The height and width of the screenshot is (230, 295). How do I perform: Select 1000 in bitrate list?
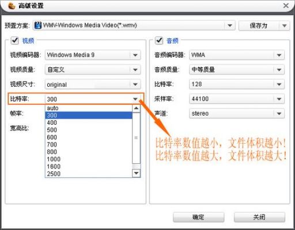[89, 159]
